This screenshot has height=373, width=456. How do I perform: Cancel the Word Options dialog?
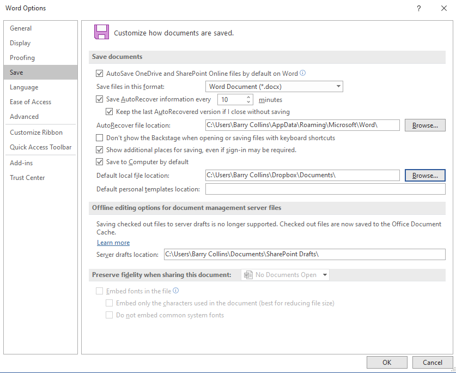tap(433, 362)
